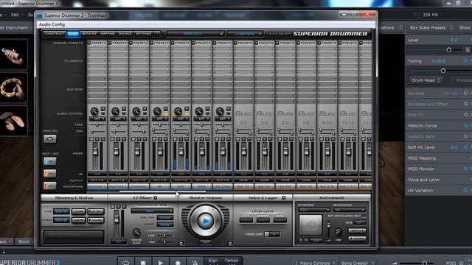The height and width of the screenshot is (265, 472).
Task: Open the EZ Mixer Microphone Name dropdown
Action: coord(152,211)
